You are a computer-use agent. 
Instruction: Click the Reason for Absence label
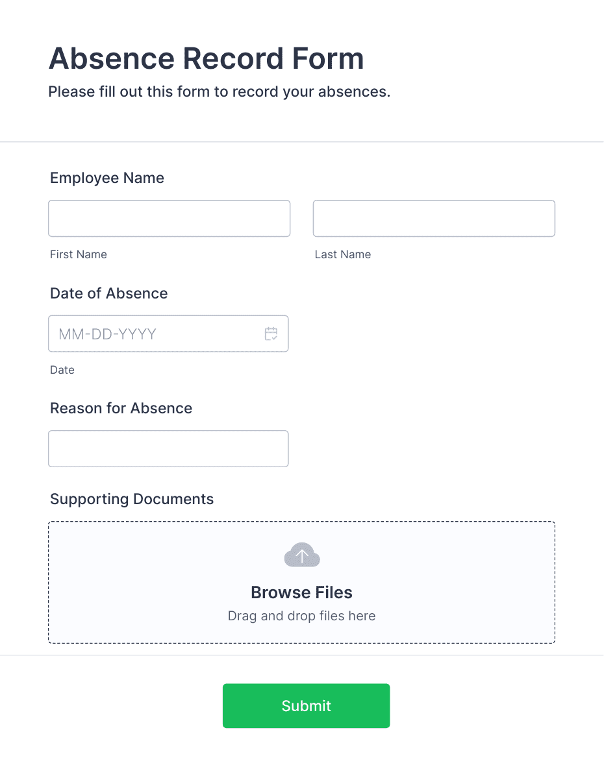point(121,408)
